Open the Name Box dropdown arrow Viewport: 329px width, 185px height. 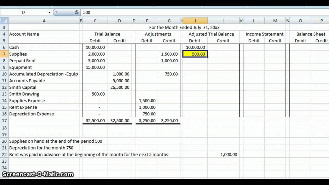(x=50, y=12)
